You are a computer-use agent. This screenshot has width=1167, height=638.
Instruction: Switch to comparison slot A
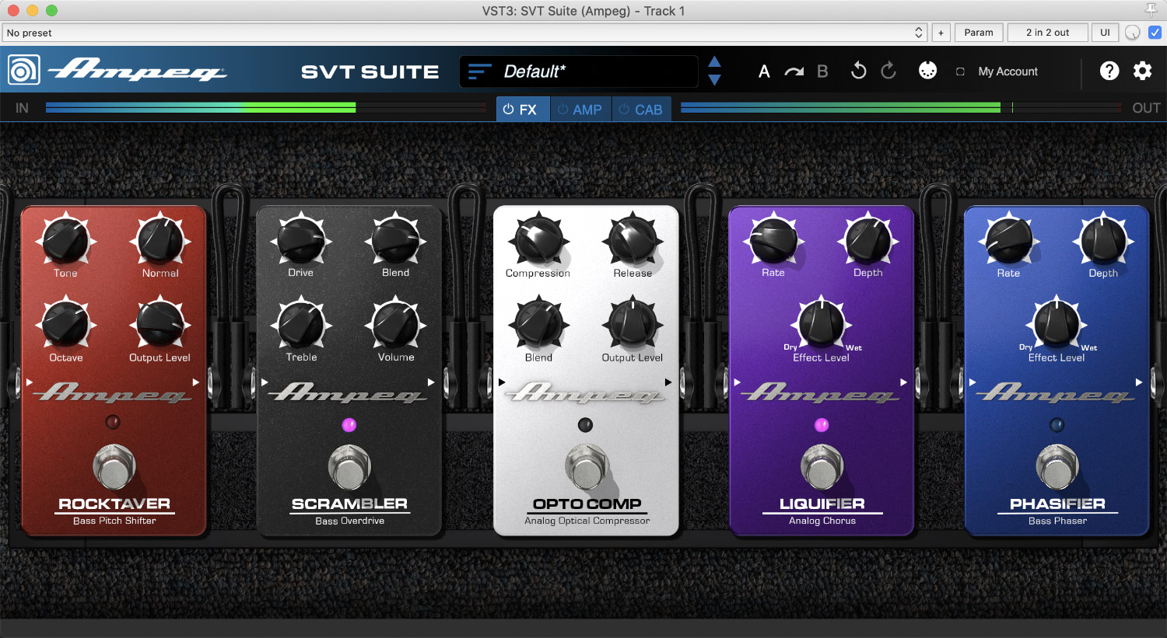[764, 71]
